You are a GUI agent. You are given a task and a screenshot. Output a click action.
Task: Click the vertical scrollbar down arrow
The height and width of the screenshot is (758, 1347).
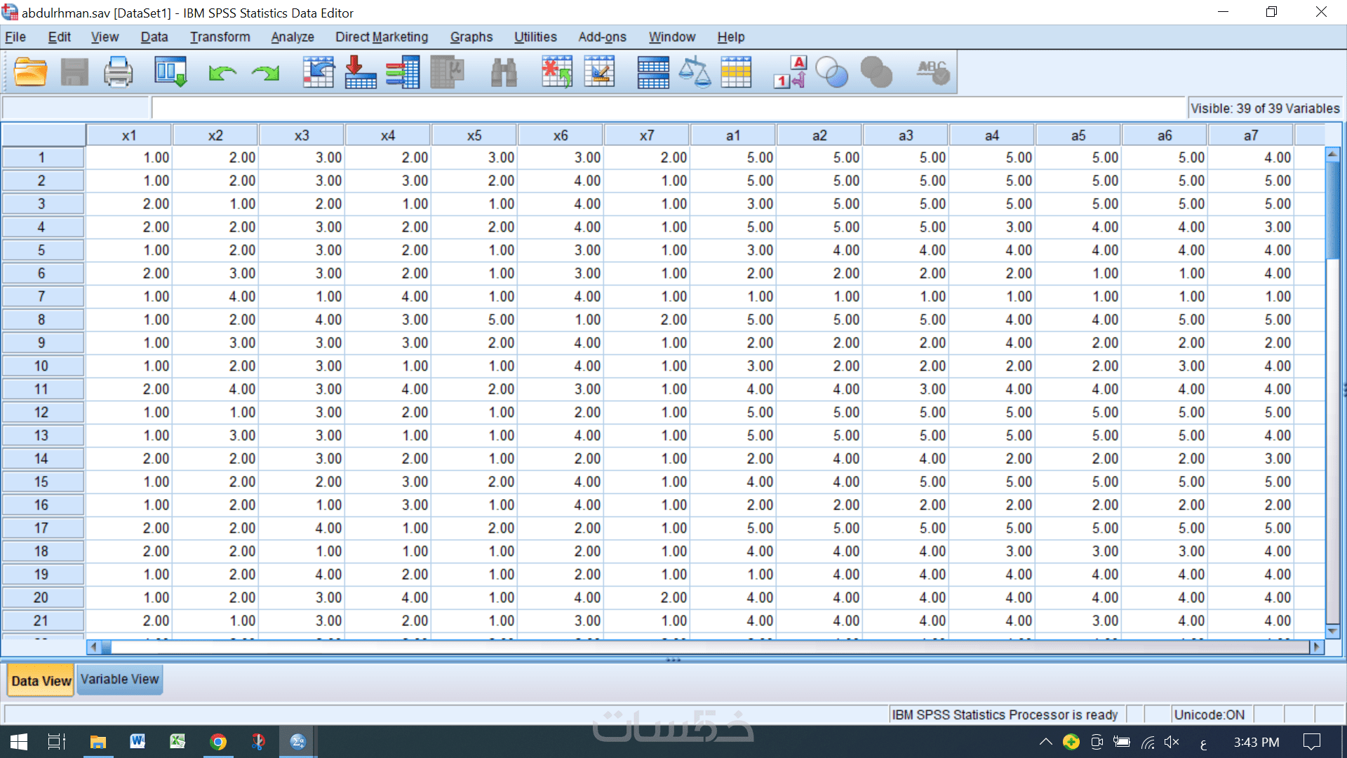click(1332, 630)
